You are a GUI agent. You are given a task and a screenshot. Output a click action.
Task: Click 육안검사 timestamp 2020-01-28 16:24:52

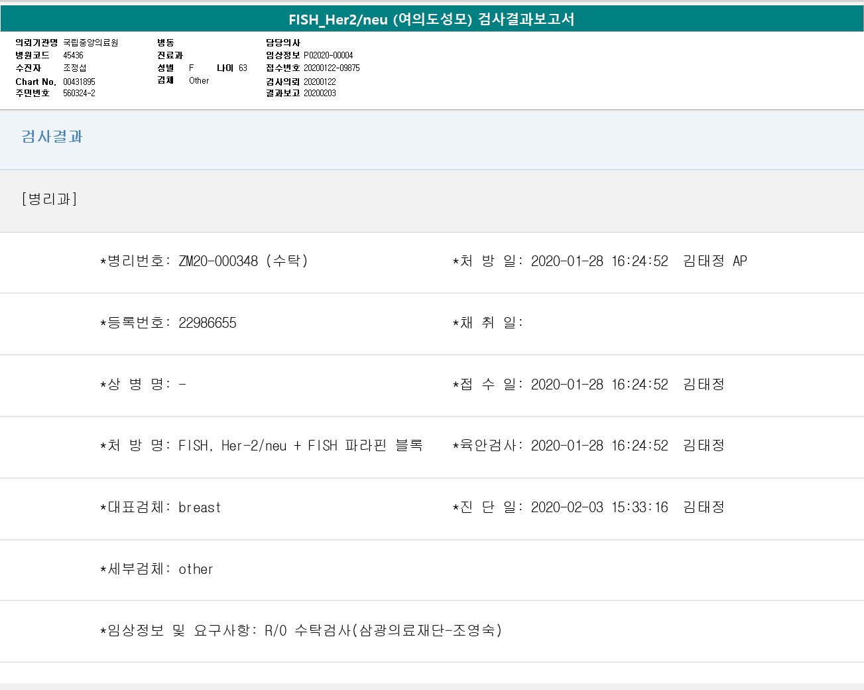pyautogui.click(x=599, y=445)
